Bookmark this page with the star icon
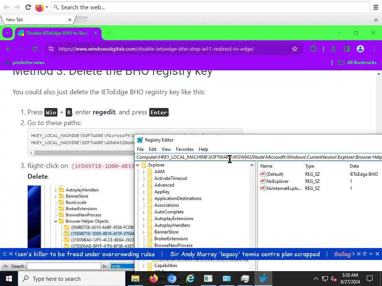 pos(295,49)
